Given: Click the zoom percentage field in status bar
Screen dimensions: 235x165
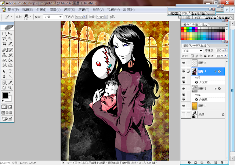Looking at the screenshot, I should (x=5, y=163).
